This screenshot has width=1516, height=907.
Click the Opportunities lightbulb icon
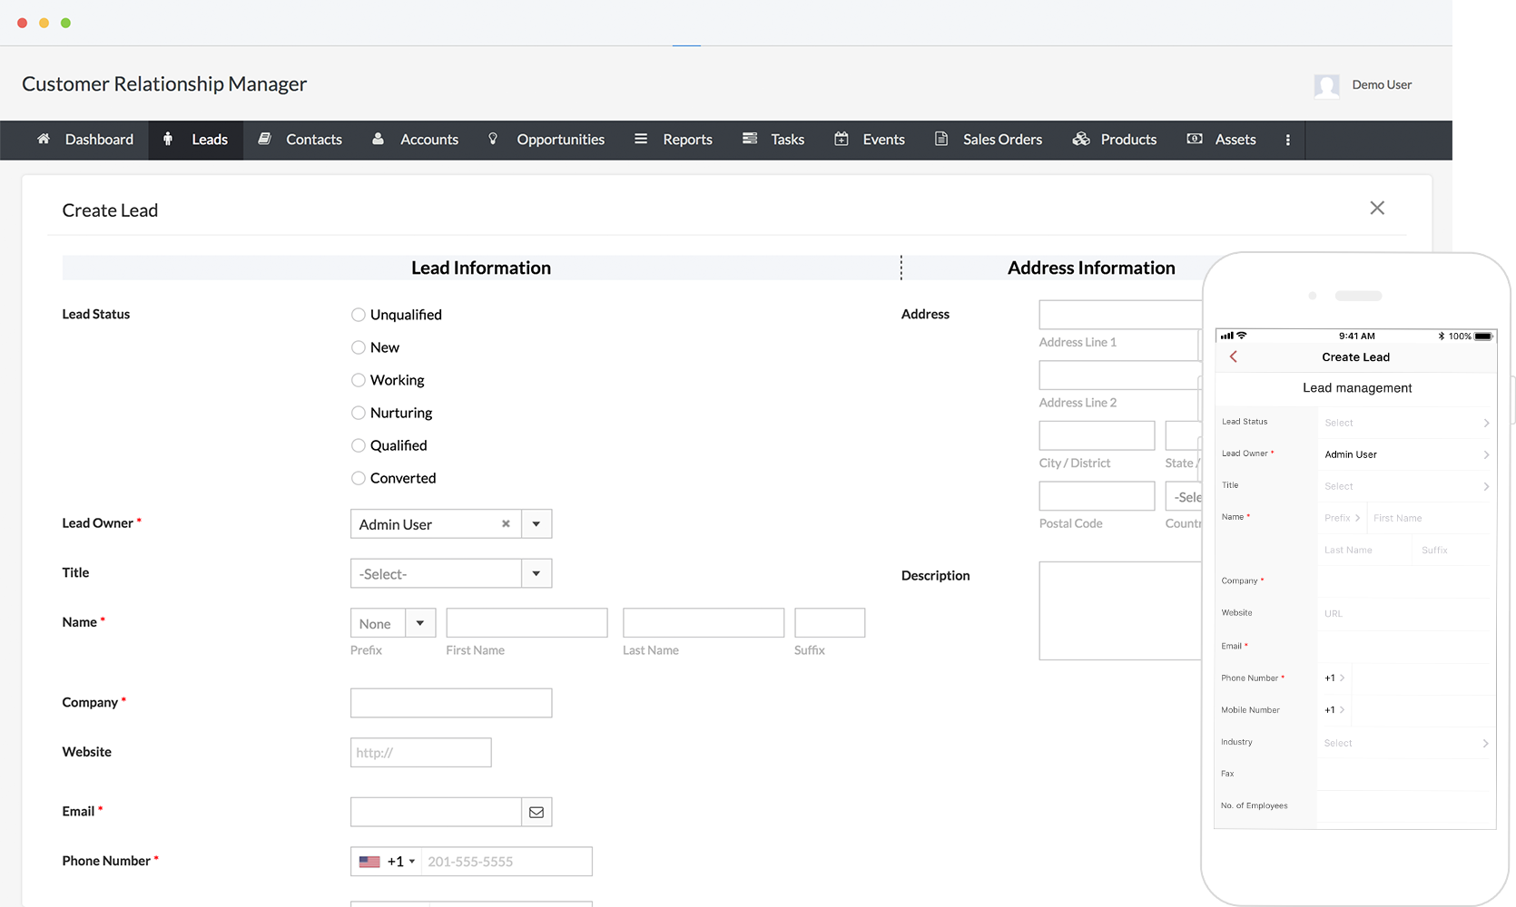click(x=493, y=139)
